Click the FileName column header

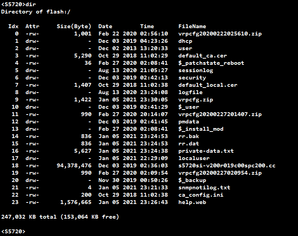[x=192, y=26]
